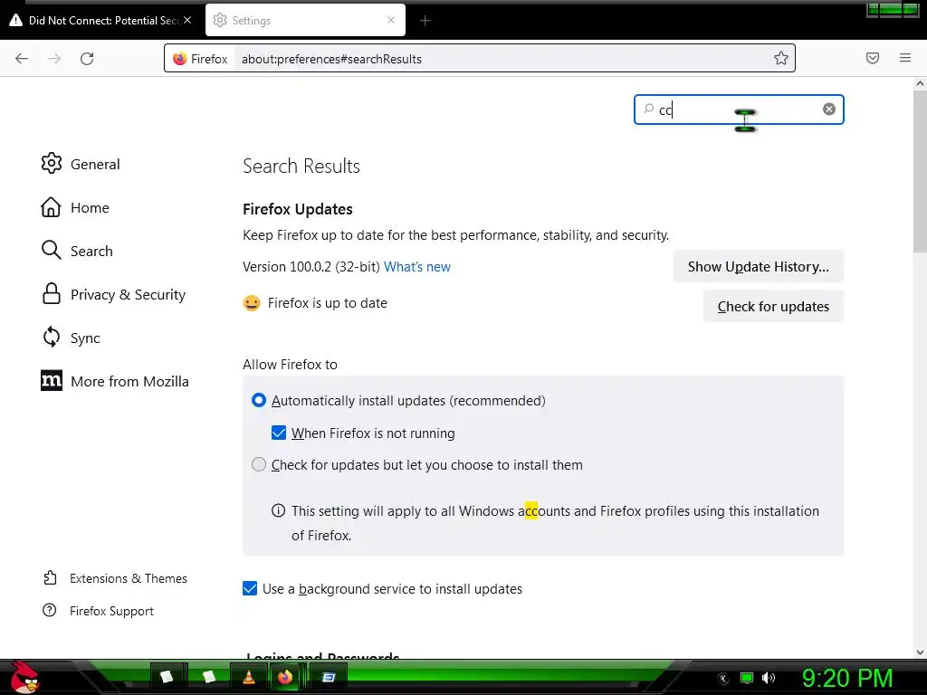Open Sync settings category
Image resolution: width=927 pixels, height=695 pixels.
point(71,338)
